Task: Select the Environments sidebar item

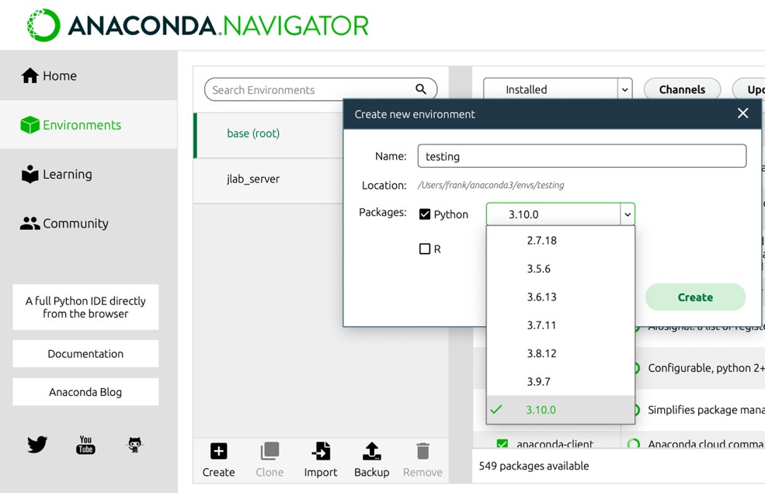Action: [x=89, y=125]
